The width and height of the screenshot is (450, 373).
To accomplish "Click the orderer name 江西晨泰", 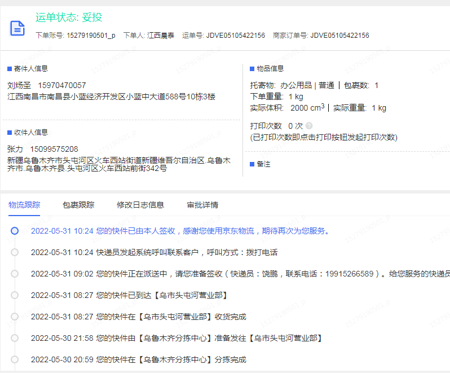I will pyautogui.click(x=161, y=36).
